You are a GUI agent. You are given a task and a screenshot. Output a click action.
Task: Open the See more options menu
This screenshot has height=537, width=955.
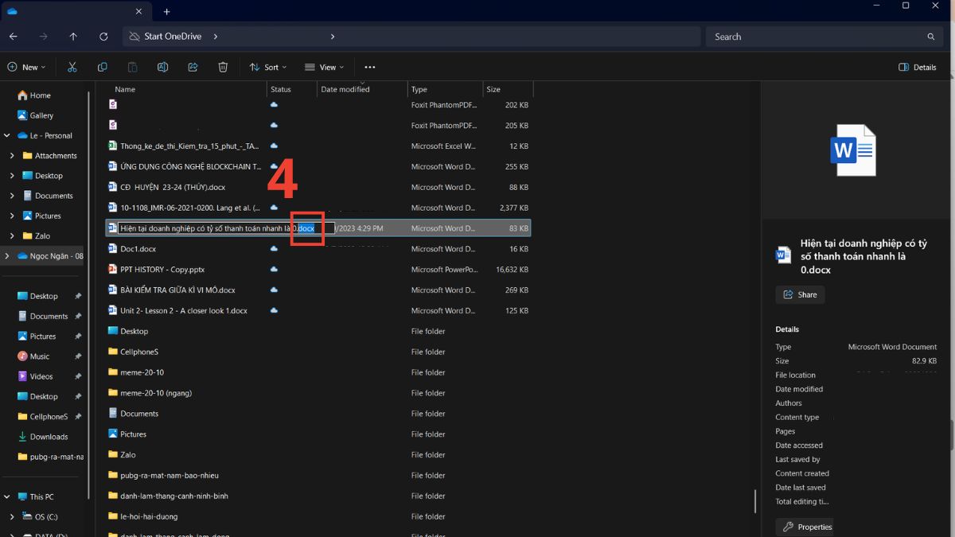coord(369,68)
